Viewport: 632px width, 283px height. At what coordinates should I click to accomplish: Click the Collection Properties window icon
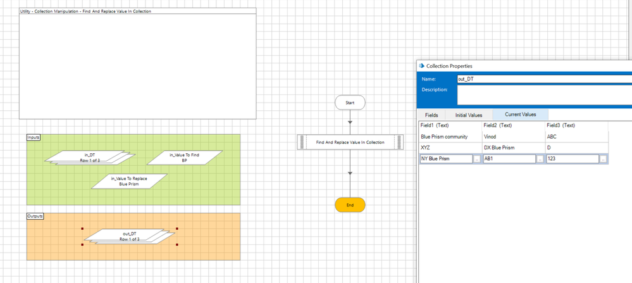(422, 66)
